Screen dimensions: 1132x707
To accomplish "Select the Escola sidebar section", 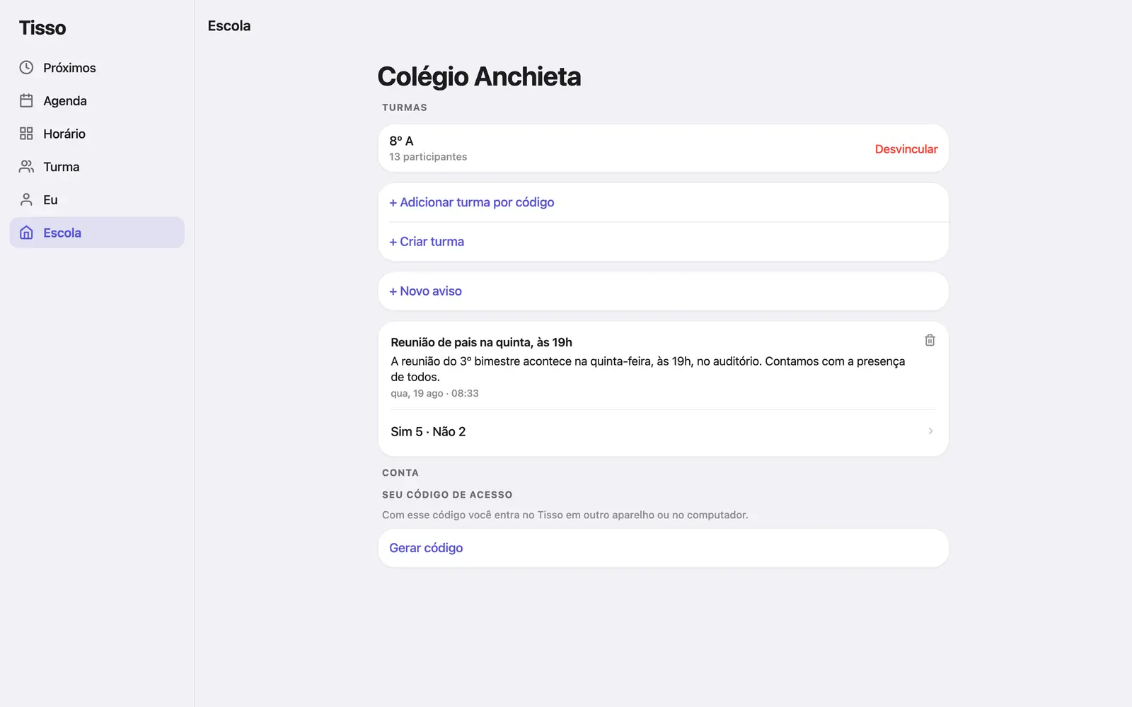I will (97, 233).
